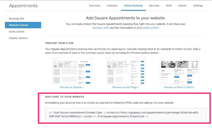The width and height of the screenshot is (212, 129).
Task: Click the Half Page layout preview thumbnail
Action: click(126, 70)
